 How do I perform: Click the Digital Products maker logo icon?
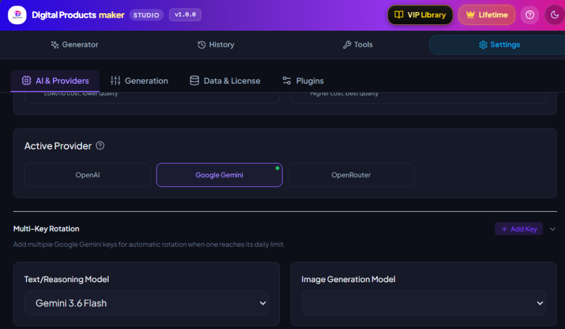click(x=17, y=15)
